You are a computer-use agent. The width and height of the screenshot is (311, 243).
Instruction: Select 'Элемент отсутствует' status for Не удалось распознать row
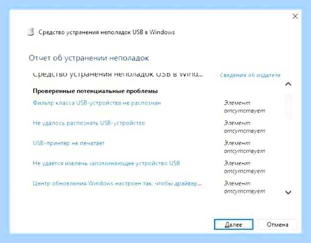point(245,127)
